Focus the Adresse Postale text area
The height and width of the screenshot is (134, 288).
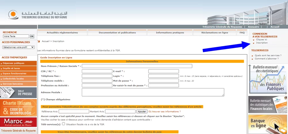[x=153, y=92]
